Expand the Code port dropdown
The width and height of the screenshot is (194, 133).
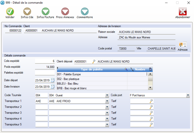point(188,95)
